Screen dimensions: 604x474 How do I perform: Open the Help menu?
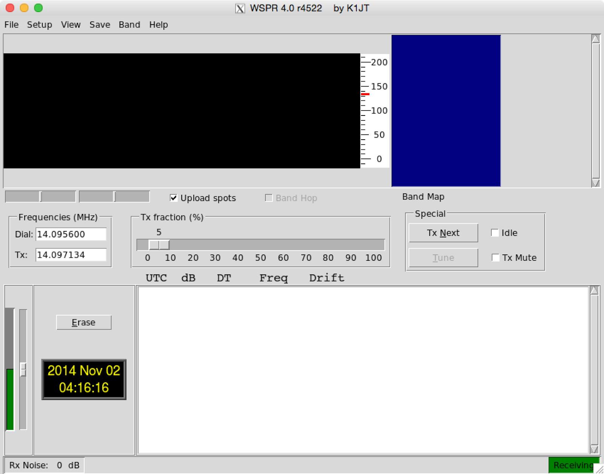pos(158,25)
